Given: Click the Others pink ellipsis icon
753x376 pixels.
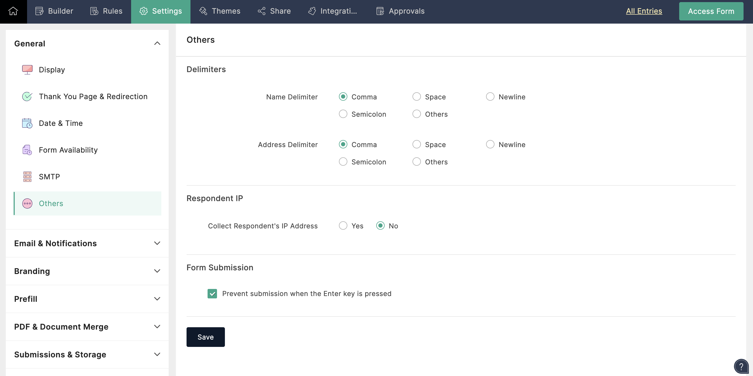Looking at the screenshot, I should 27,203.
